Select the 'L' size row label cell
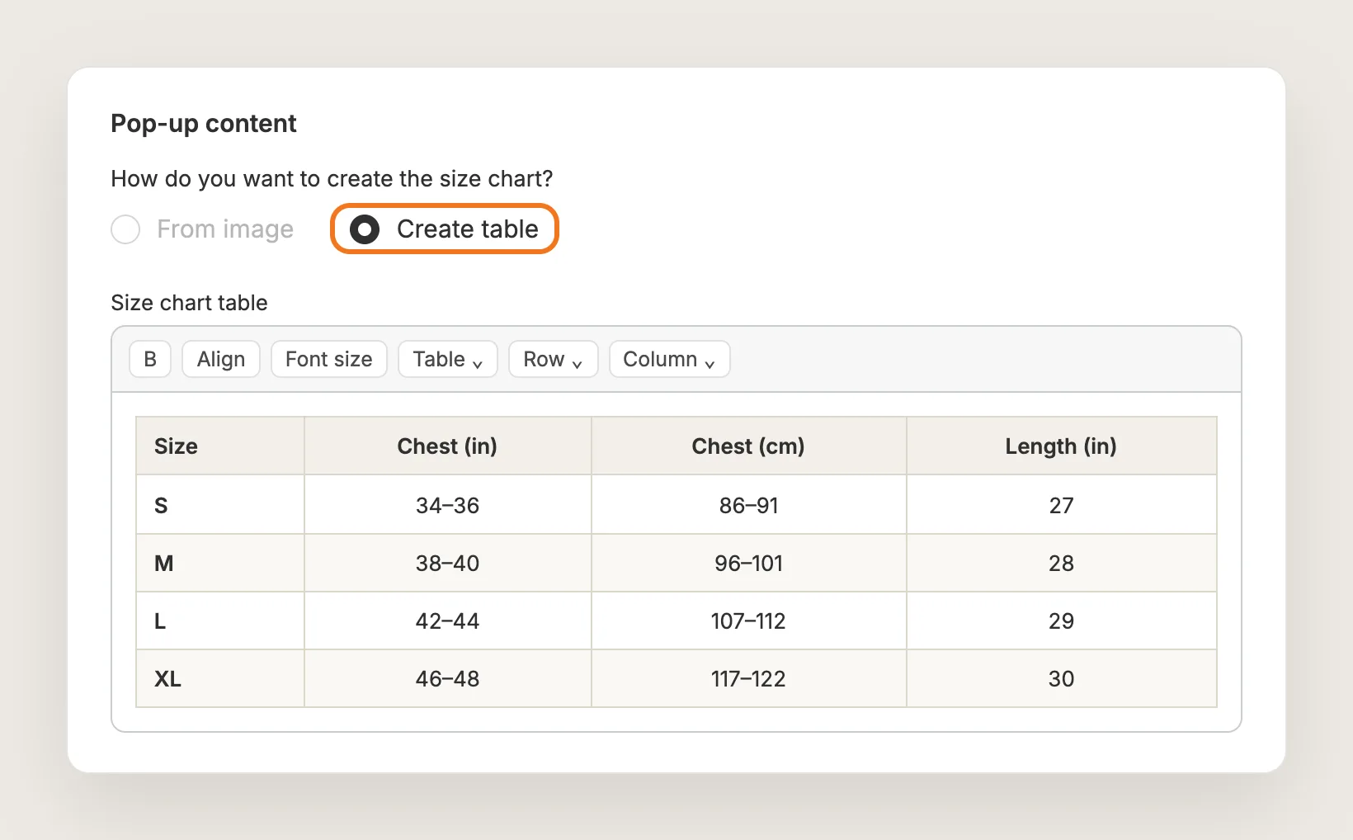This screenshot has height=840, width=1353. 220,621
